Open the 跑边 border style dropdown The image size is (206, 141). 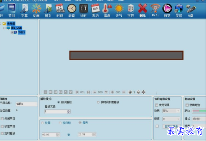tap(199, 111)
